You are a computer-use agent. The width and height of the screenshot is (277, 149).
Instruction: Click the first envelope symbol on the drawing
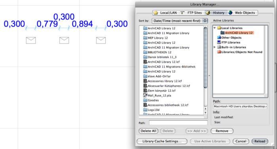tap(31, 40)
